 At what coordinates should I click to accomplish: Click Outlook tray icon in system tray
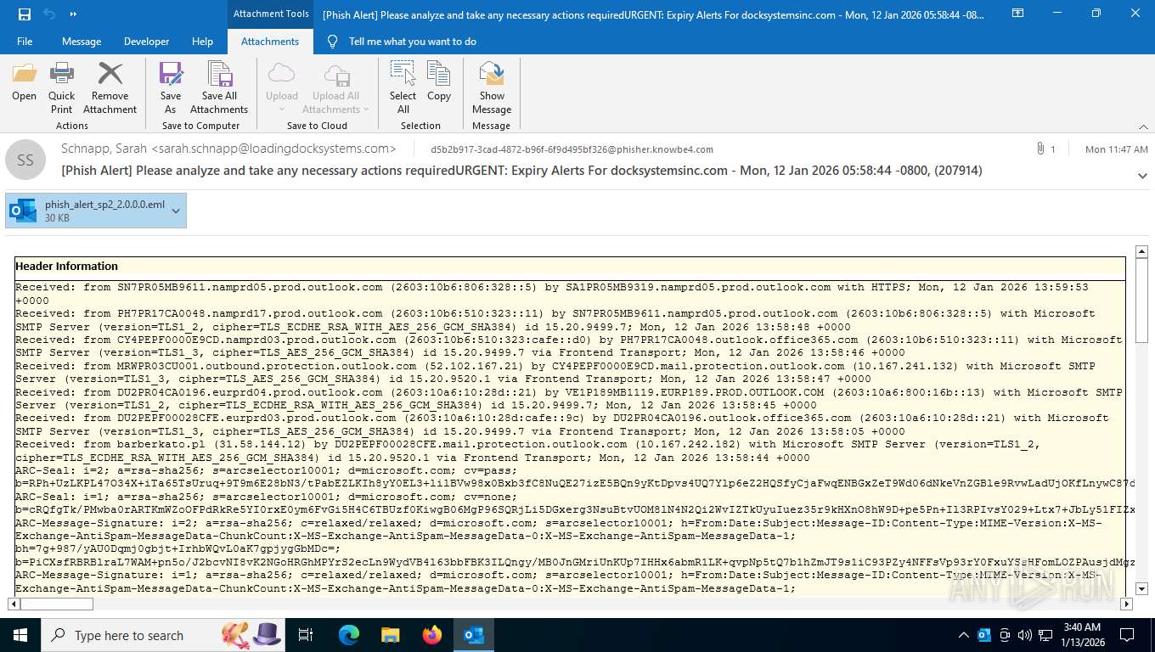(x=984, y=635)
